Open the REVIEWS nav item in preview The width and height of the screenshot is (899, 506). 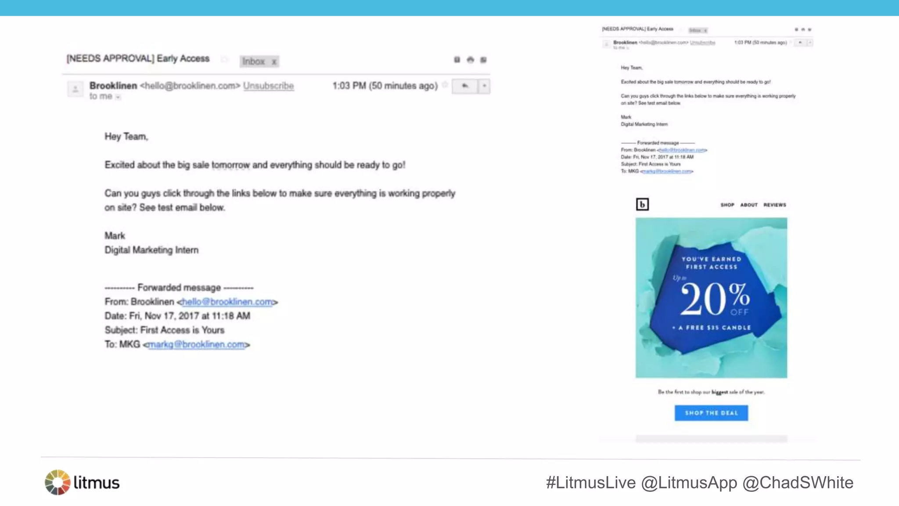775,205
